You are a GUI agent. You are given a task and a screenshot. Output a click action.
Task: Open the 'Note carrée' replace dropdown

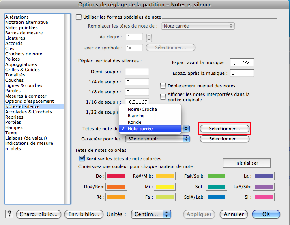[198, 26]
